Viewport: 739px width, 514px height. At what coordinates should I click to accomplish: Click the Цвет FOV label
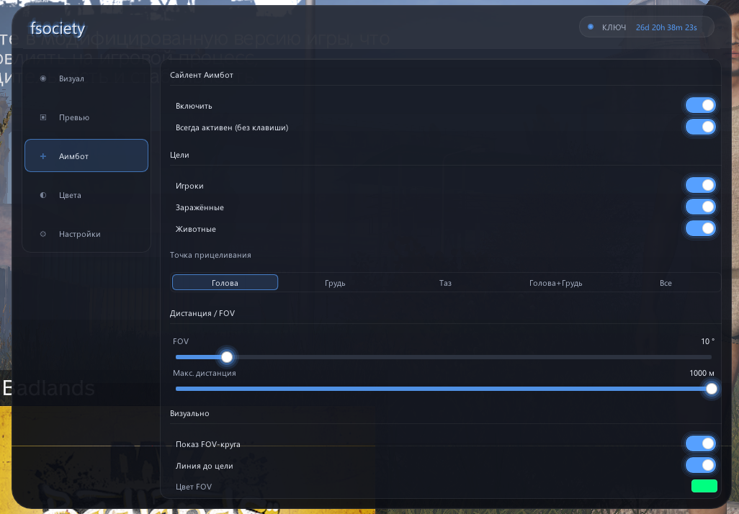(x=194, y=487)
